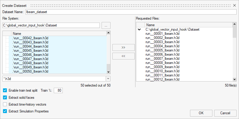Viewport: 239px width, 119px height.
Task: Close the Create Dataset dialog
Action: pyautogui.click(x=235, y=6)
